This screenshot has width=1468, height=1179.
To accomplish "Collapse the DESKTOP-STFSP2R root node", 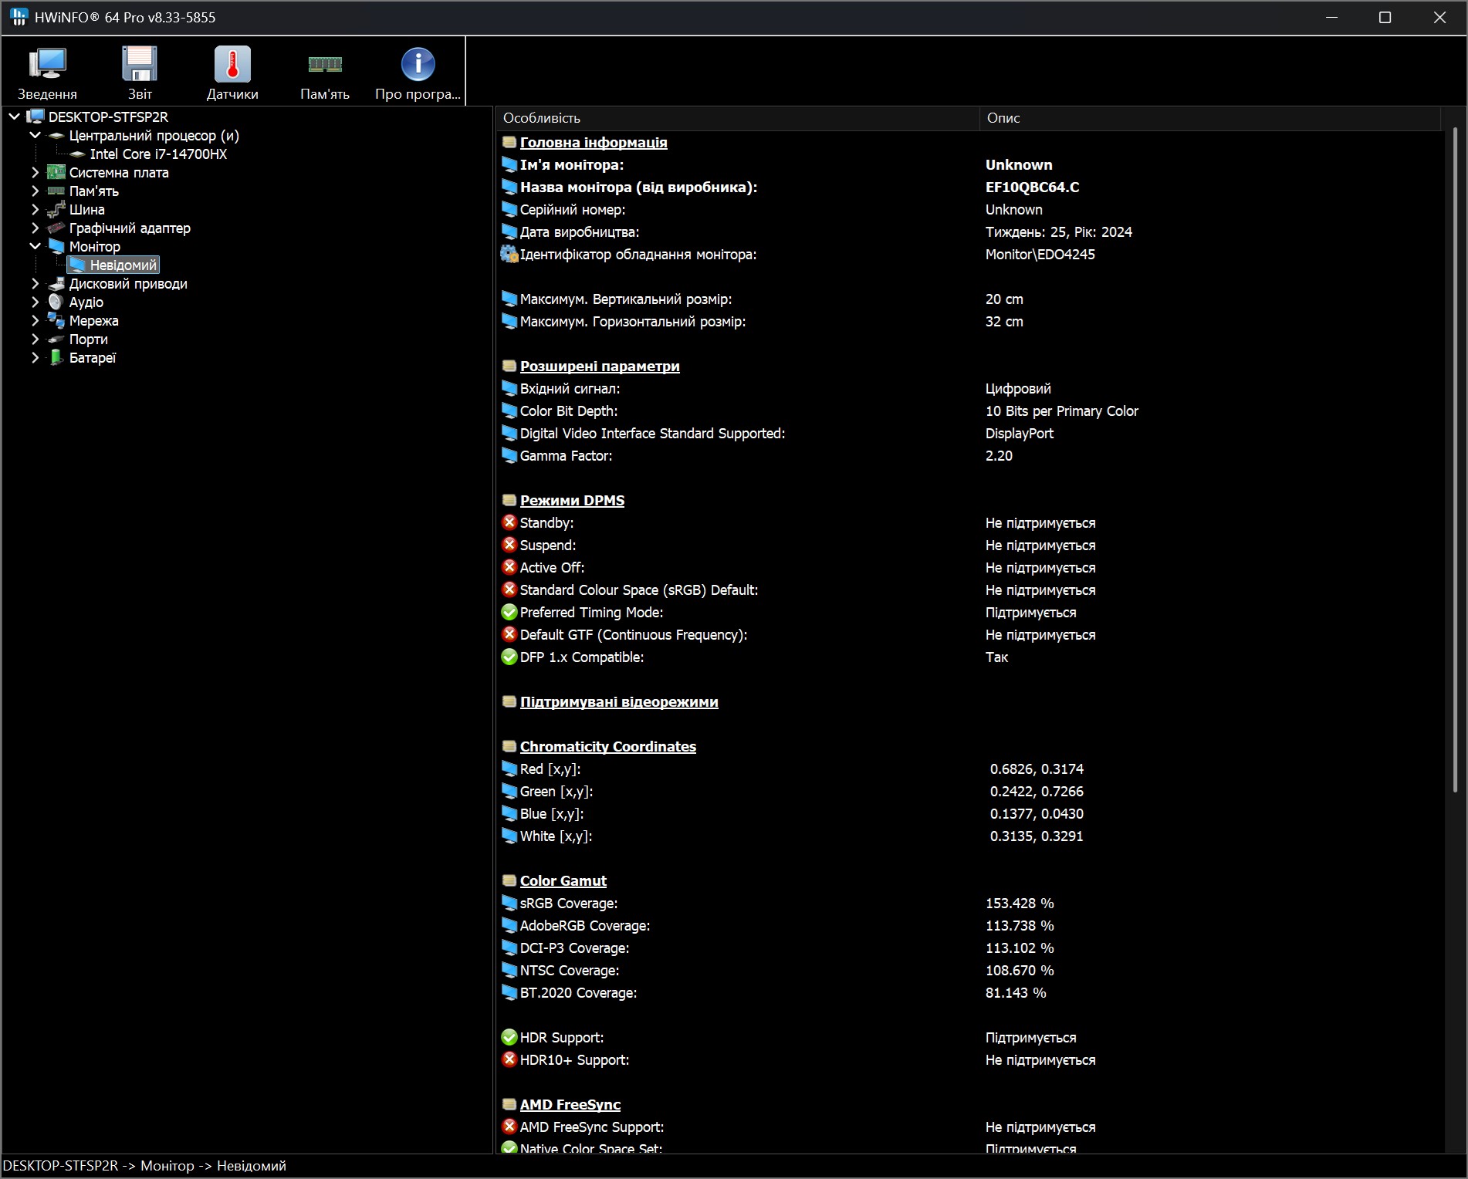I will [15, 117].
